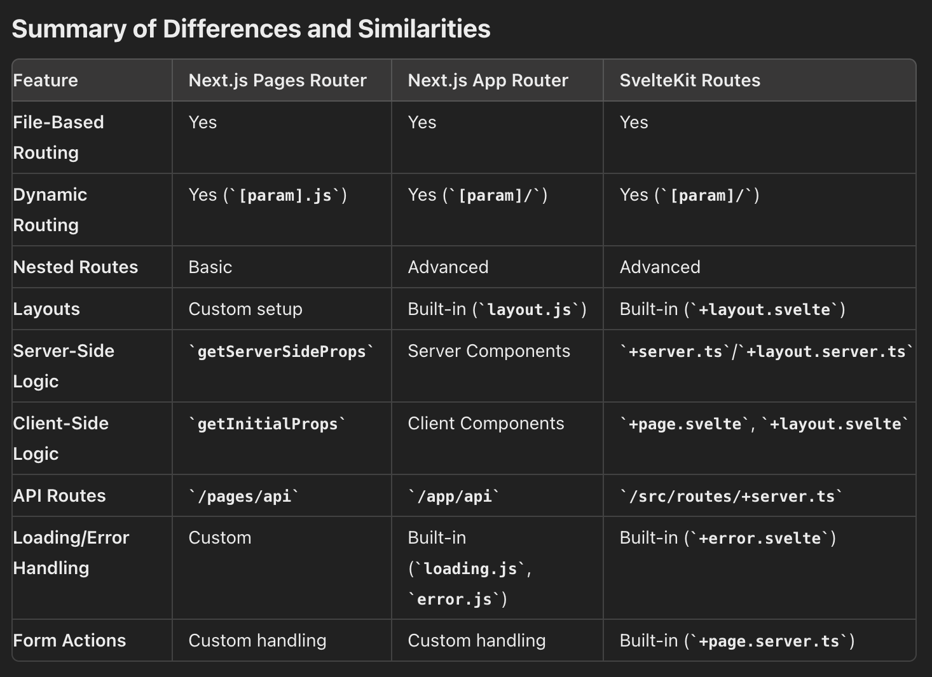Select the Client Components cell

(x=486, y=423)
